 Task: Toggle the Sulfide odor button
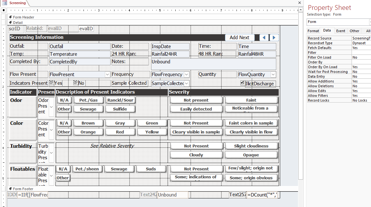tap(120, 109)
